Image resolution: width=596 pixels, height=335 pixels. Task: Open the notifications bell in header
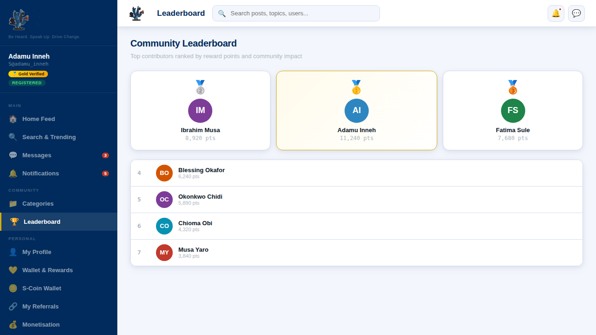click(556, 13)
